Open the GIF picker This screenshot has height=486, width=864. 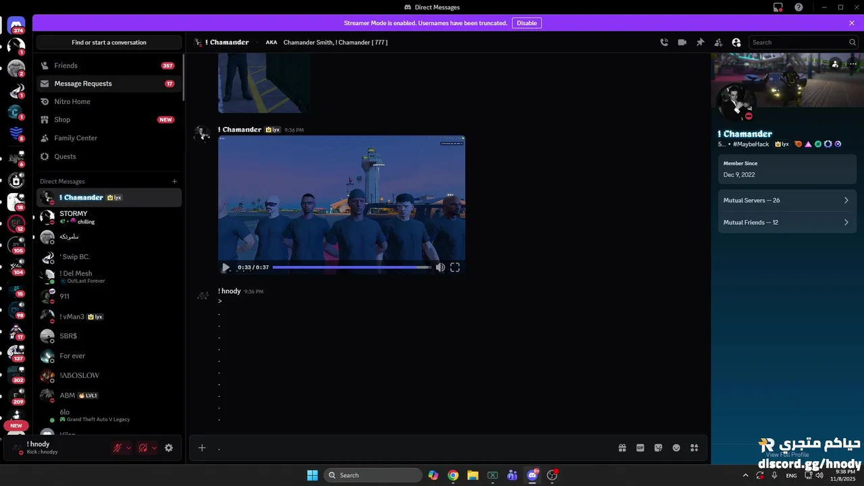[641, 448]
